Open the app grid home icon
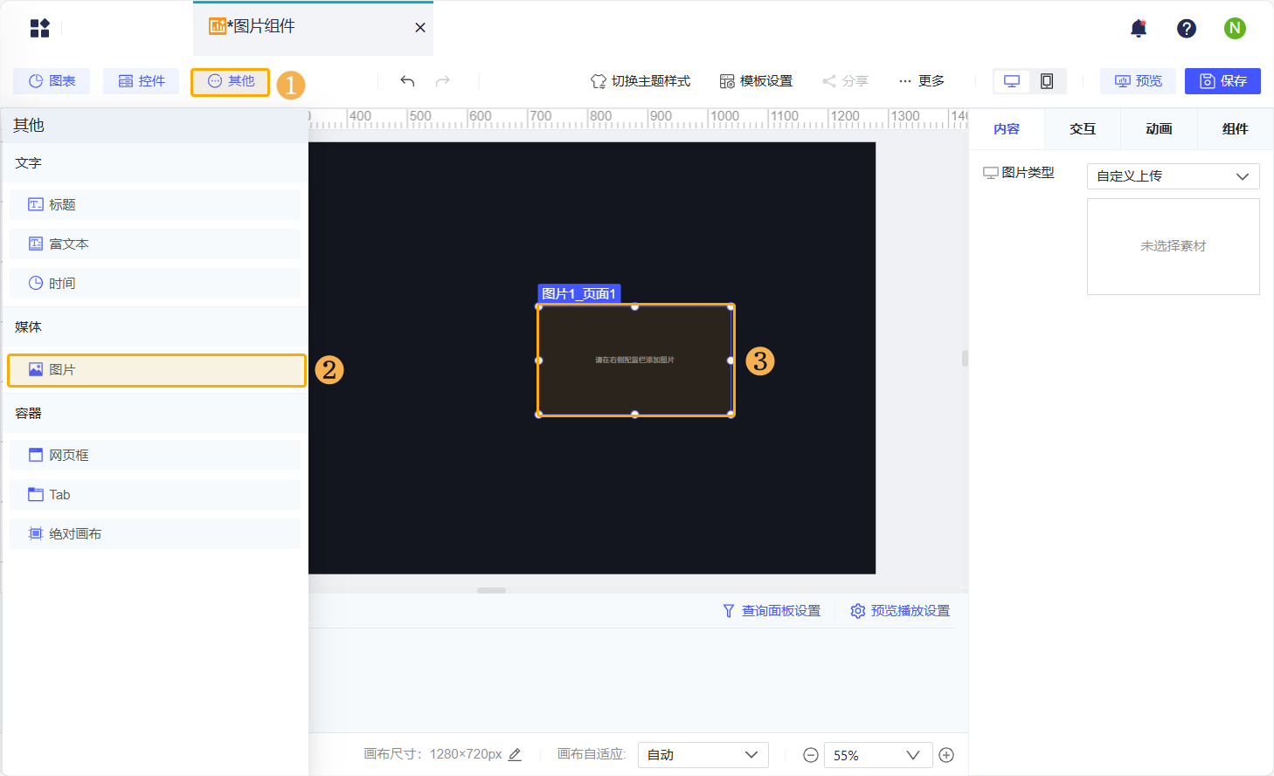This screenshot has height=776, width=1274. pyautogui.click(x=40, y=28)
